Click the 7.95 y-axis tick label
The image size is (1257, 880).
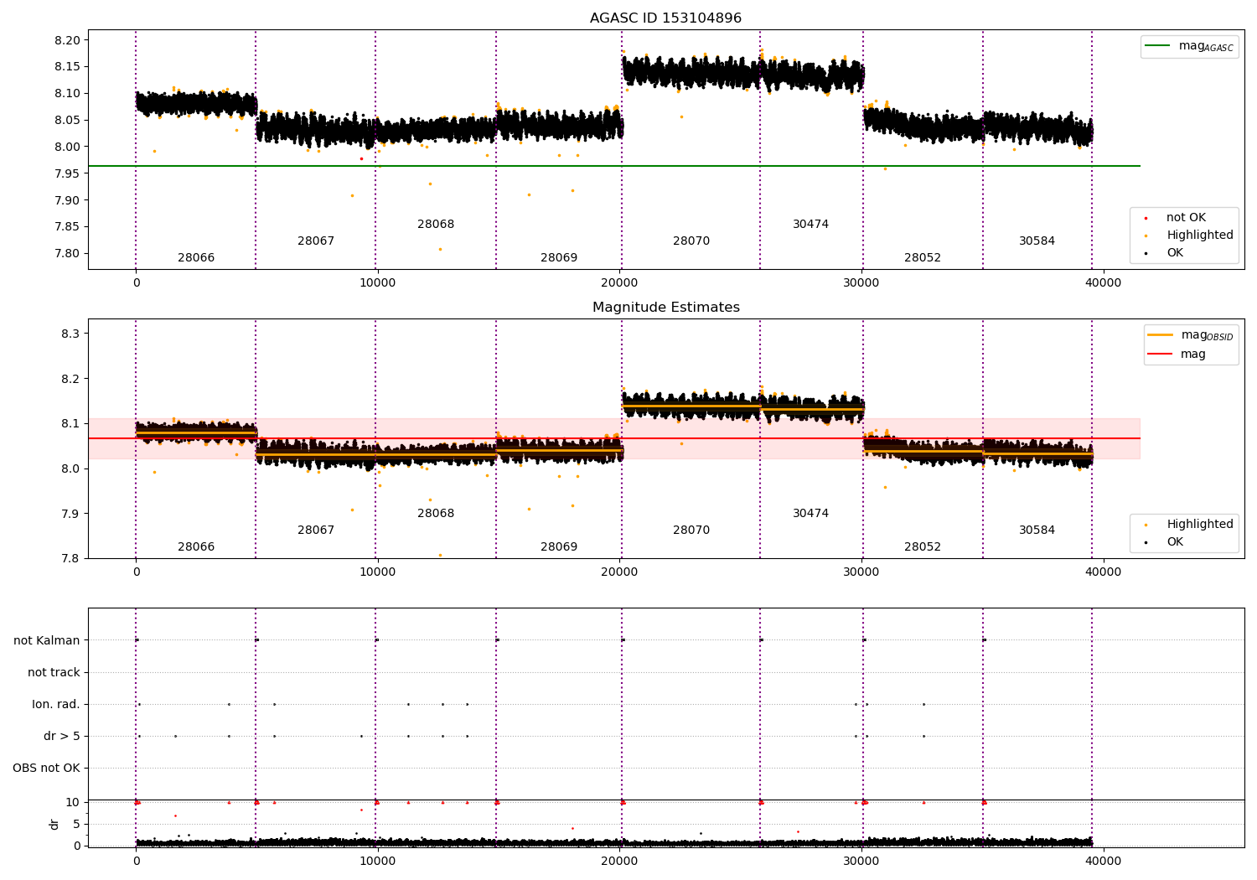point(67,173)
